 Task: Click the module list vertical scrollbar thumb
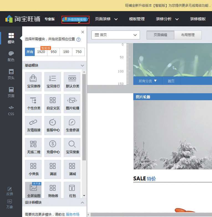[x=84, y=117]
